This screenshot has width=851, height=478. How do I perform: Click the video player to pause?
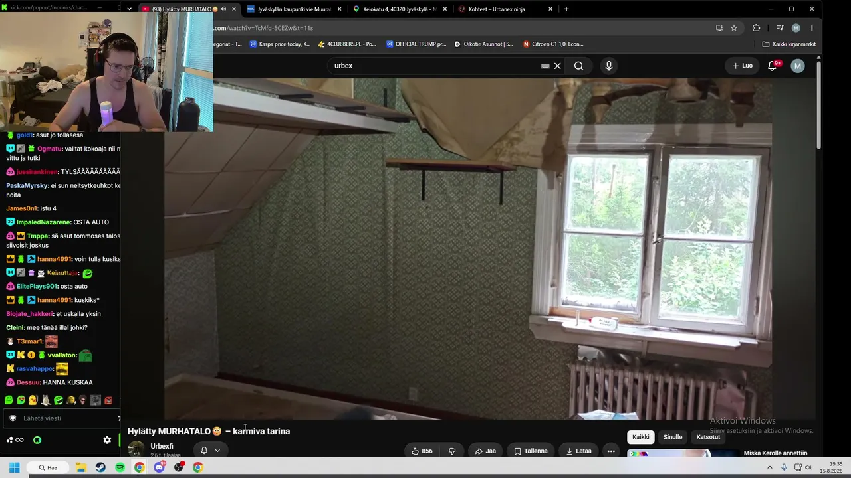click(468, 249)
